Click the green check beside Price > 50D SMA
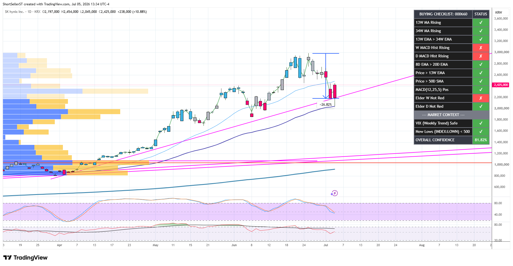Screen dimensions: 513x266 [x=481, y=81]
